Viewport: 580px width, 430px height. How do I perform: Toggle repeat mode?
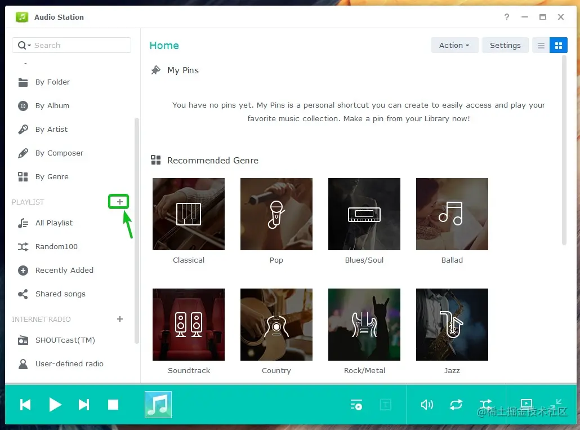click(456, 405)
